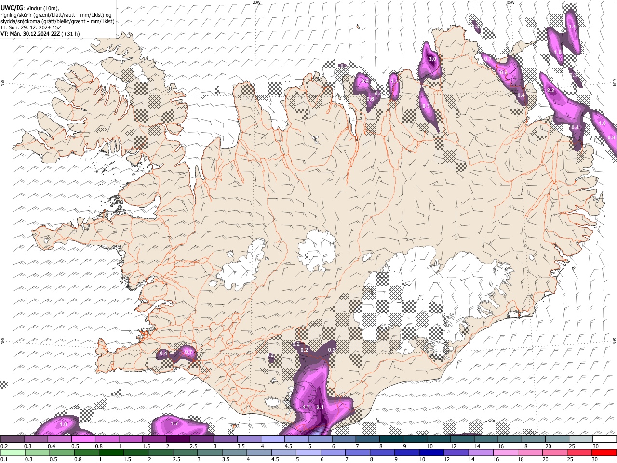Viewport: 617px width, 463px height.
Task: Click the 2.1 precipitation value on south coast
Action: click(320, 407)
